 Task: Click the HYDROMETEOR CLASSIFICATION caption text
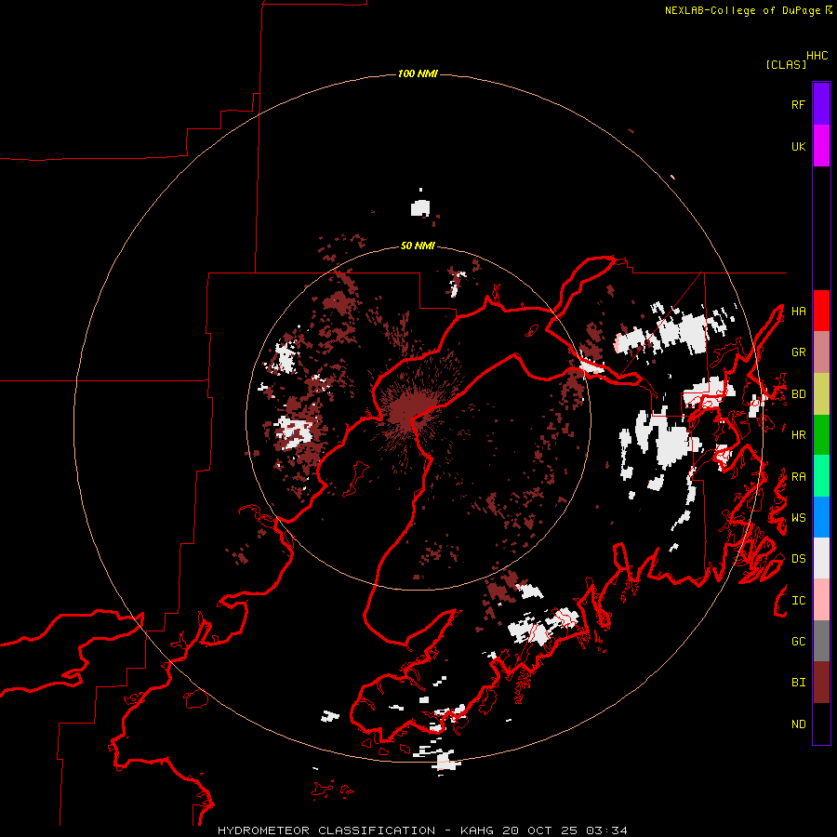[326, 830]
